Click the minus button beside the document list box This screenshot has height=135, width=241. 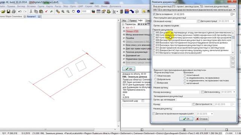click(233, 66)
